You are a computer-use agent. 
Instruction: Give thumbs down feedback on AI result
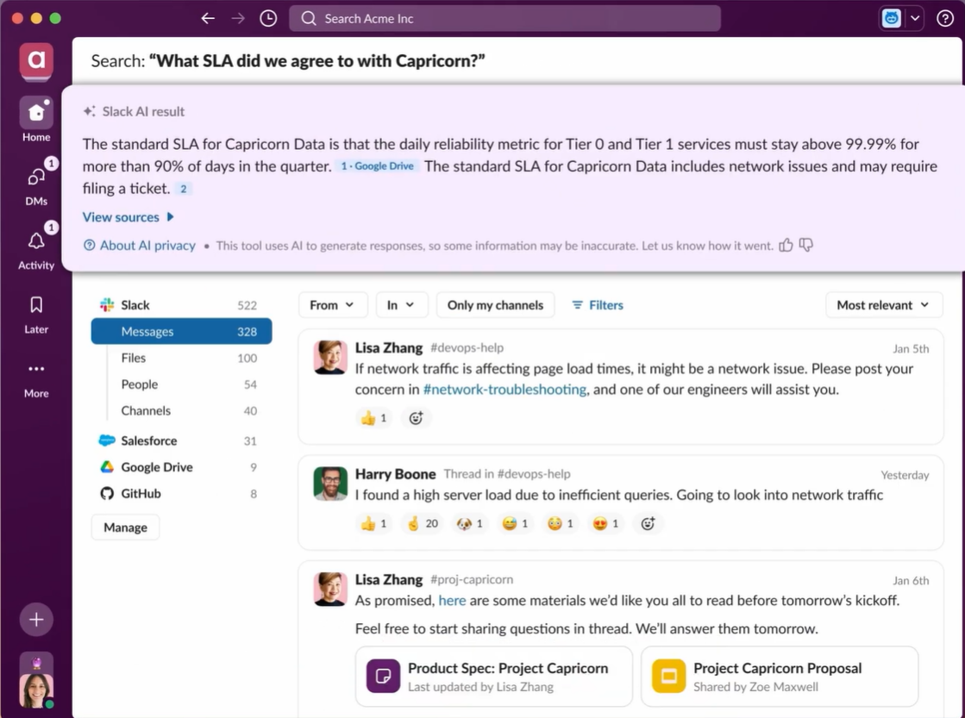point(806,246)
